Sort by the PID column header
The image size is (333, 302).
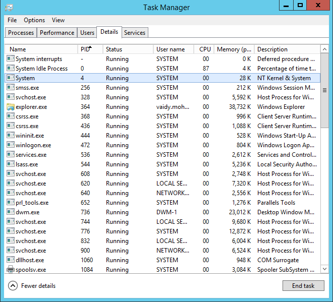(x=90, y=49)
